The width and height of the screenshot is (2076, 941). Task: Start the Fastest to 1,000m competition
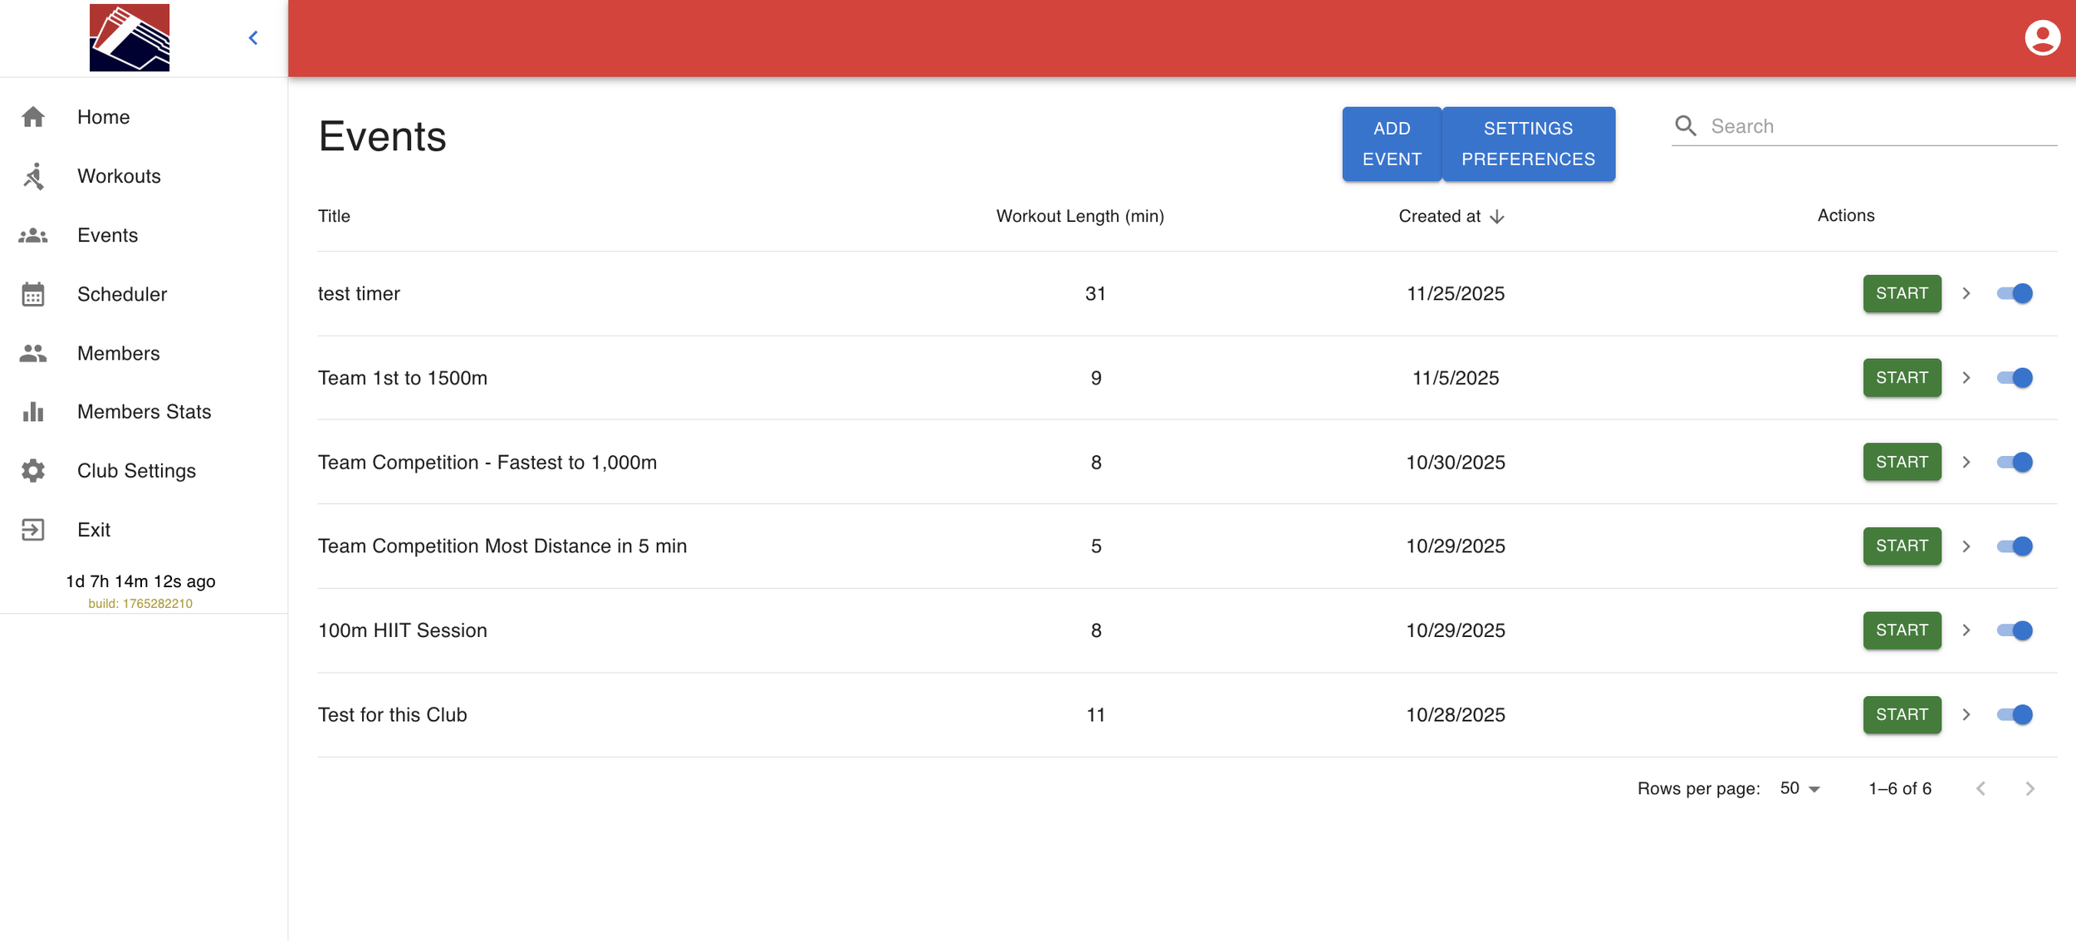[1902, 463]
